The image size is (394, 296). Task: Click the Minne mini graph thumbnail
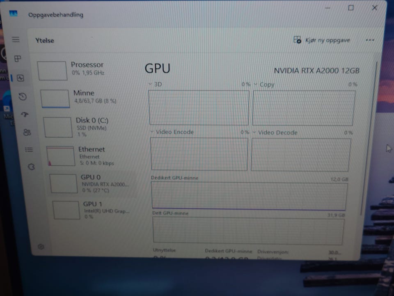(55, 99)
